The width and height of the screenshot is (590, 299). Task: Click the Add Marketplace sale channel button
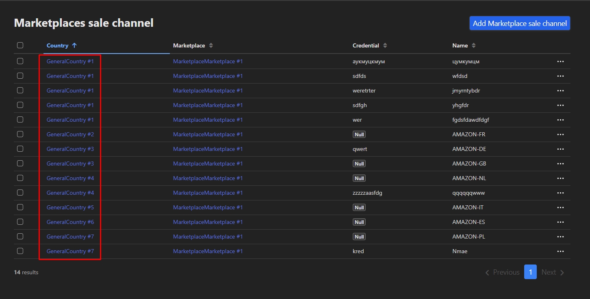[520, 23]
